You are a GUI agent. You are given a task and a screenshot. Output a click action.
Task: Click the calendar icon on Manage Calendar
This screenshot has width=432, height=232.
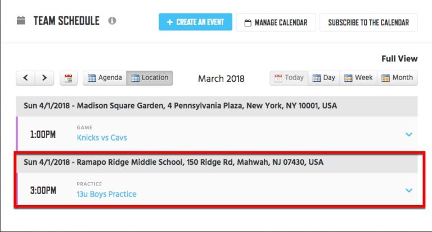coord(247,23)
